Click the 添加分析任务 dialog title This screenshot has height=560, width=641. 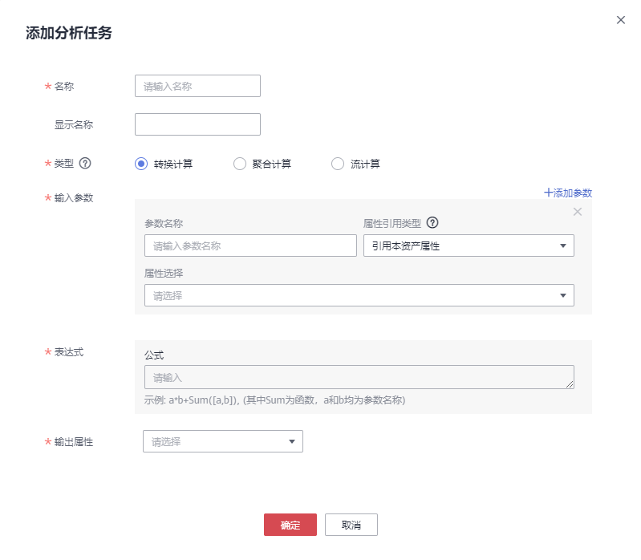coord(69,33)
